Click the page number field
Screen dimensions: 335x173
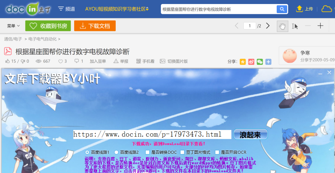point(249,26)
